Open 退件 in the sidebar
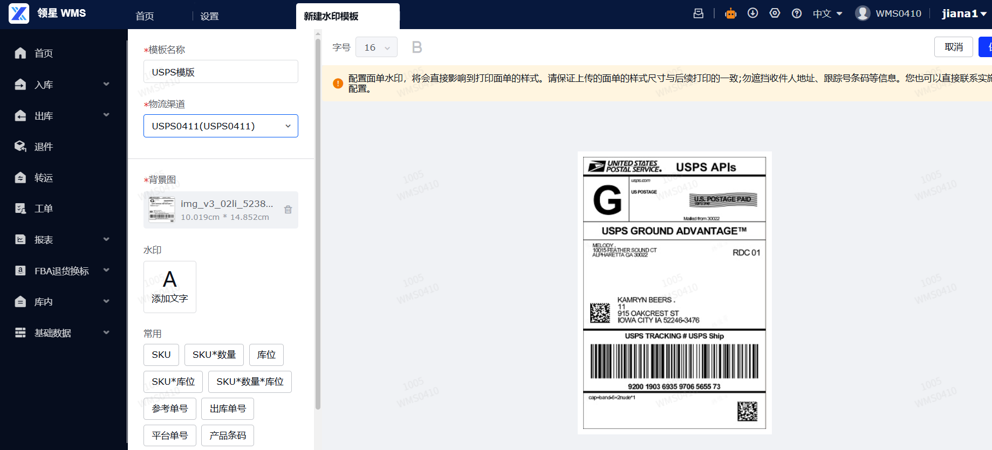The width and height of the screenshot is (992, 450). point(44,147)
